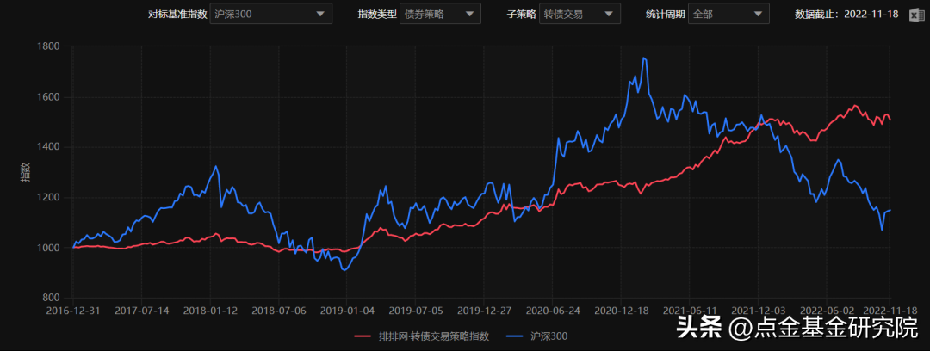Click the 子策略 label
Viewport: 930px width, 351px height.
(x=521, y=15)
